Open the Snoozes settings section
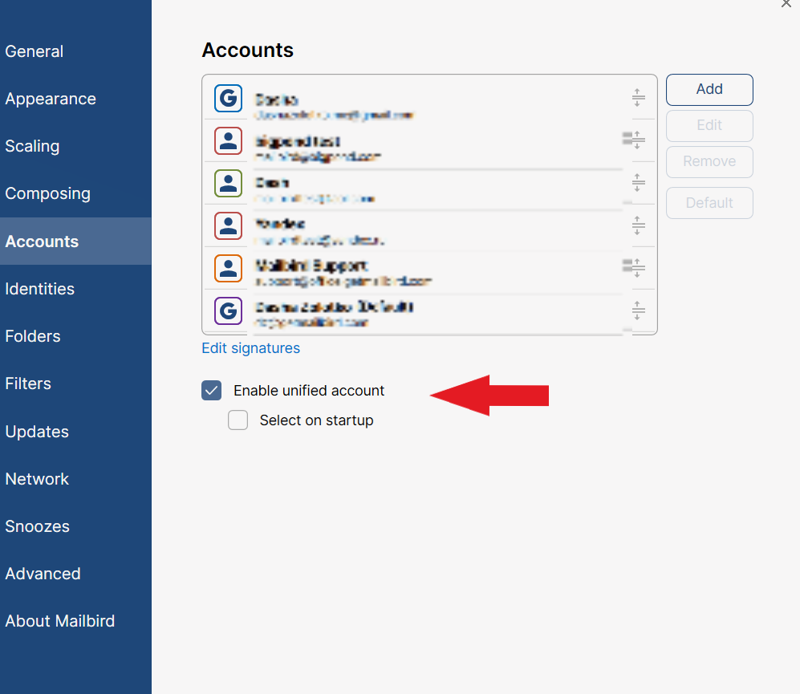The height and width of the screenshot is (694, 800). [37, 526]
